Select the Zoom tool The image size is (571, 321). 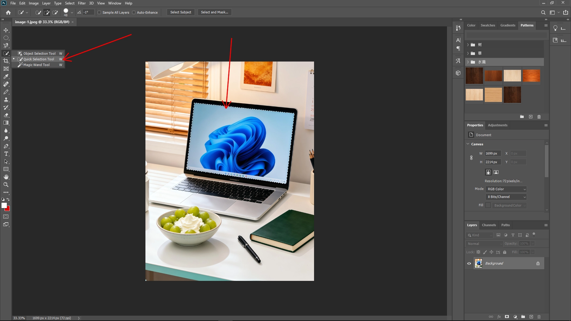(x=6, y=185)
